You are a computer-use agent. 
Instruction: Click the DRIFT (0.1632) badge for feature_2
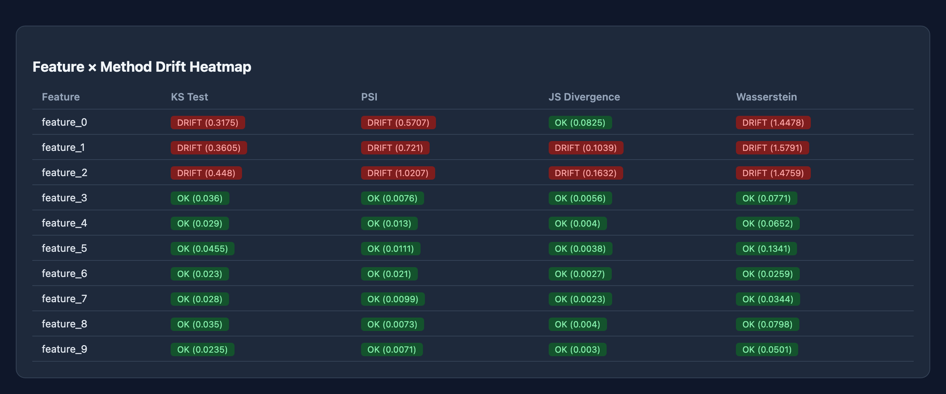(x=586, y=173)
